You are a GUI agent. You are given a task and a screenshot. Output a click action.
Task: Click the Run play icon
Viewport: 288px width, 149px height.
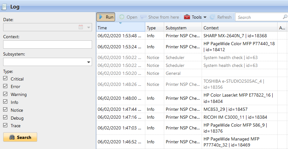[x=101, y=17]
